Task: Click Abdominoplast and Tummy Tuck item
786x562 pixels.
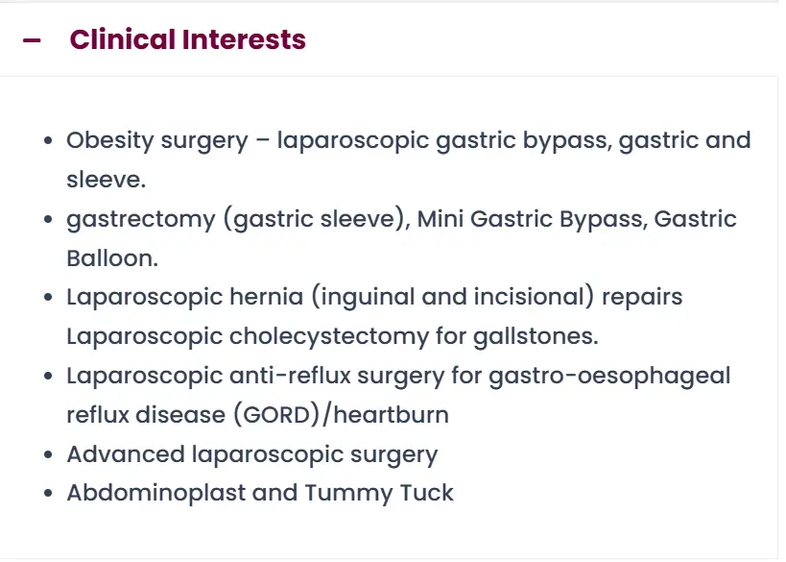Action: pyautogui.click(x=259, y=494)
